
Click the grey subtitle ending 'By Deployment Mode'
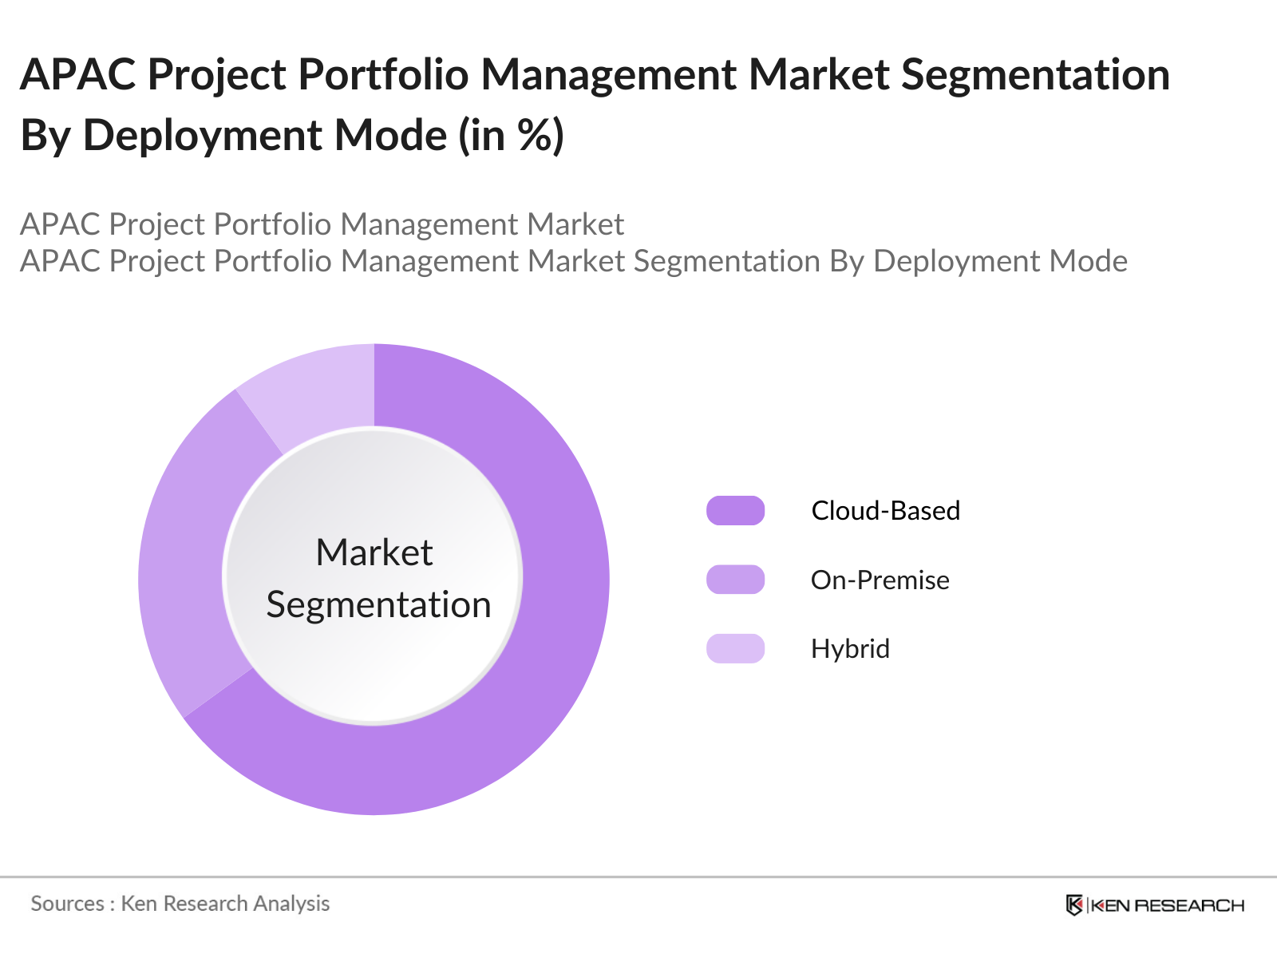(x=573, y=261)
